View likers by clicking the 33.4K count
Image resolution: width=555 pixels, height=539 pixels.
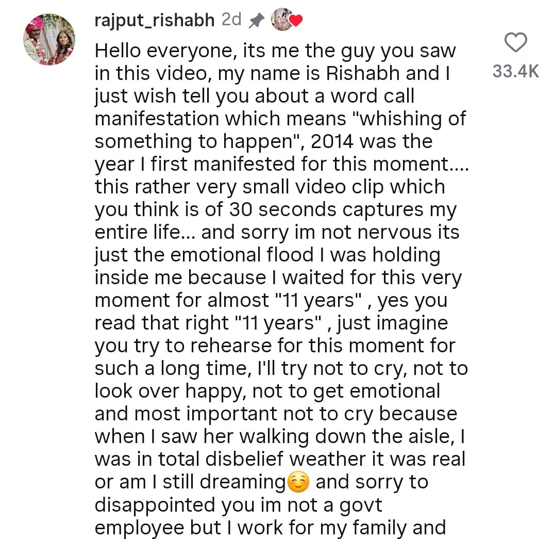point(516,71)
